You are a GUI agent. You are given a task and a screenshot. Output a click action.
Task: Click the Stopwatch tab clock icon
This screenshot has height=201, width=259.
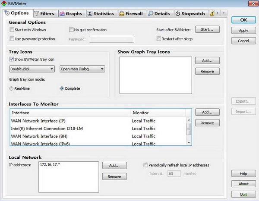[177, 14]
